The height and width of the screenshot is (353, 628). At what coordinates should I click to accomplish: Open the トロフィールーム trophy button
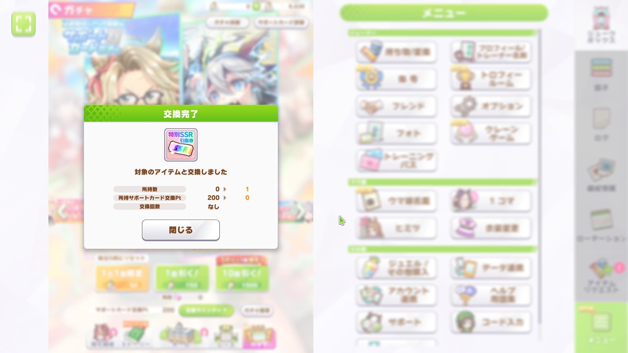pyautogui.click(x=491, y=79)
